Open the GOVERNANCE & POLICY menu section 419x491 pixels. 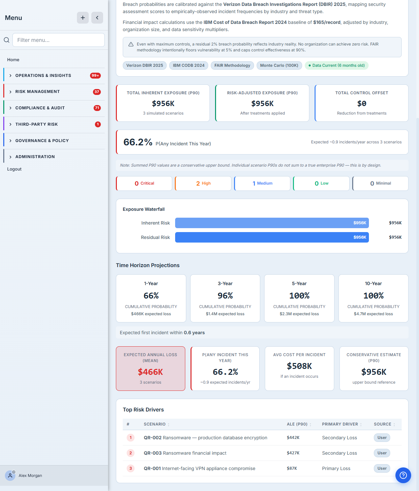pyautogui.click(x=54, y=141)
